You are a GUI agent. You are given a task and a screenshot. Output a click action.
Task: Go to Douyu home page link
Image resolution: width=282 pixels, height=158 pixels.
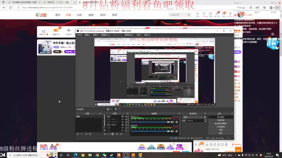click(x=58, y=15)
